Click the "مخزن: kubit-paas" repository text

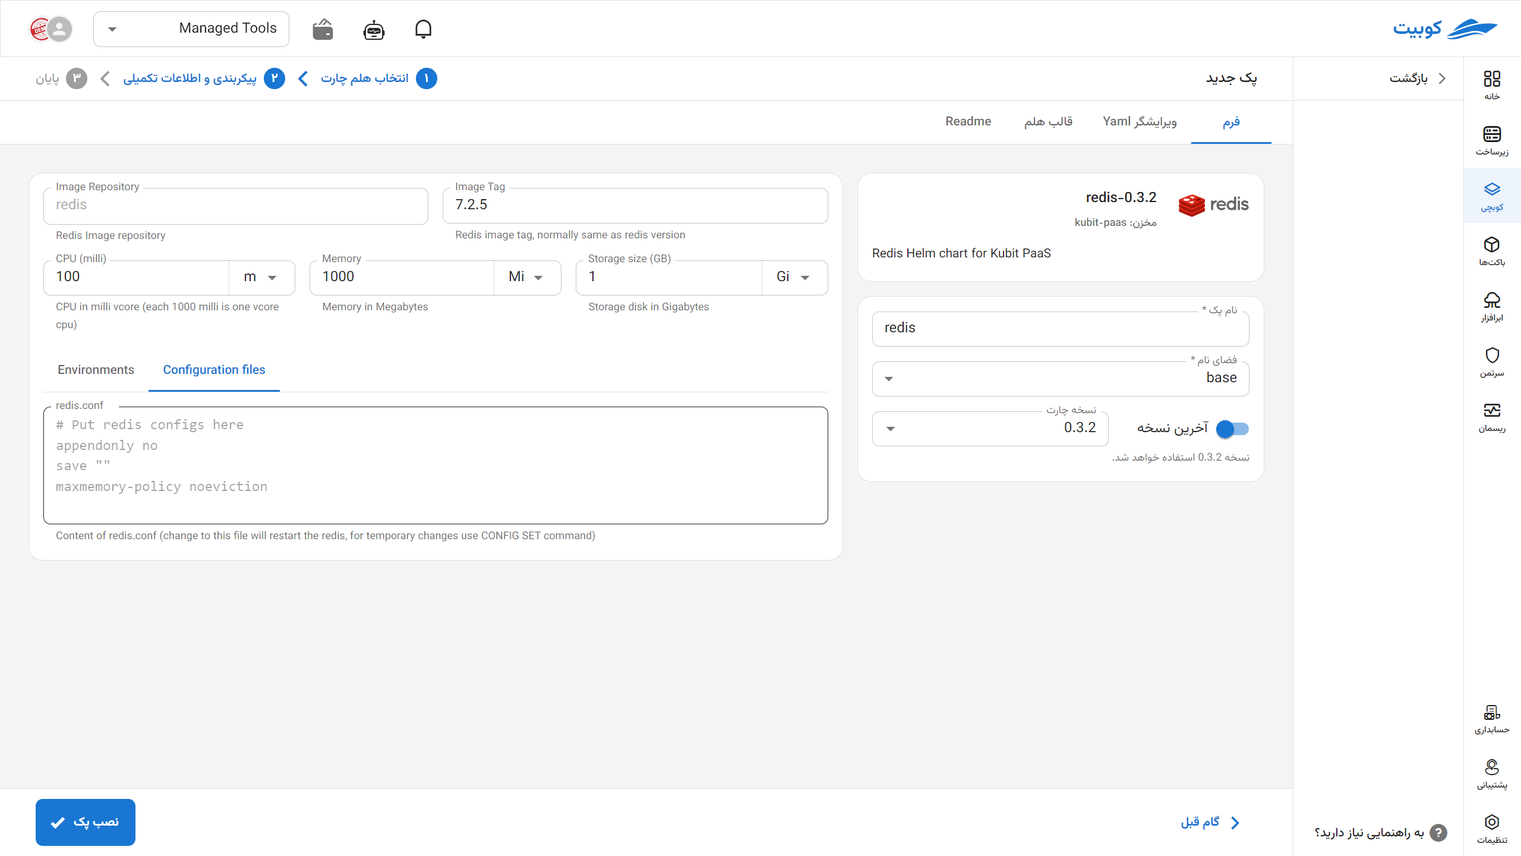point(1115,222)
